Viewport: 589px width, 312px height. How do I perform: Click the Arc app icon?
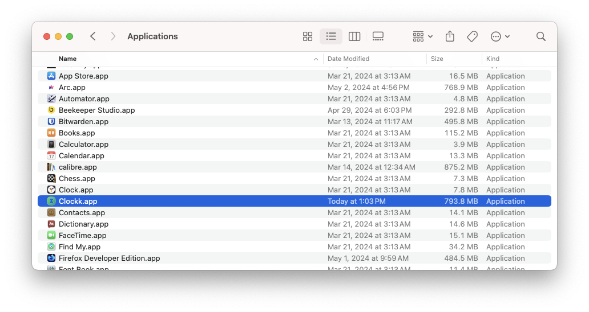[x=51, y=87]
